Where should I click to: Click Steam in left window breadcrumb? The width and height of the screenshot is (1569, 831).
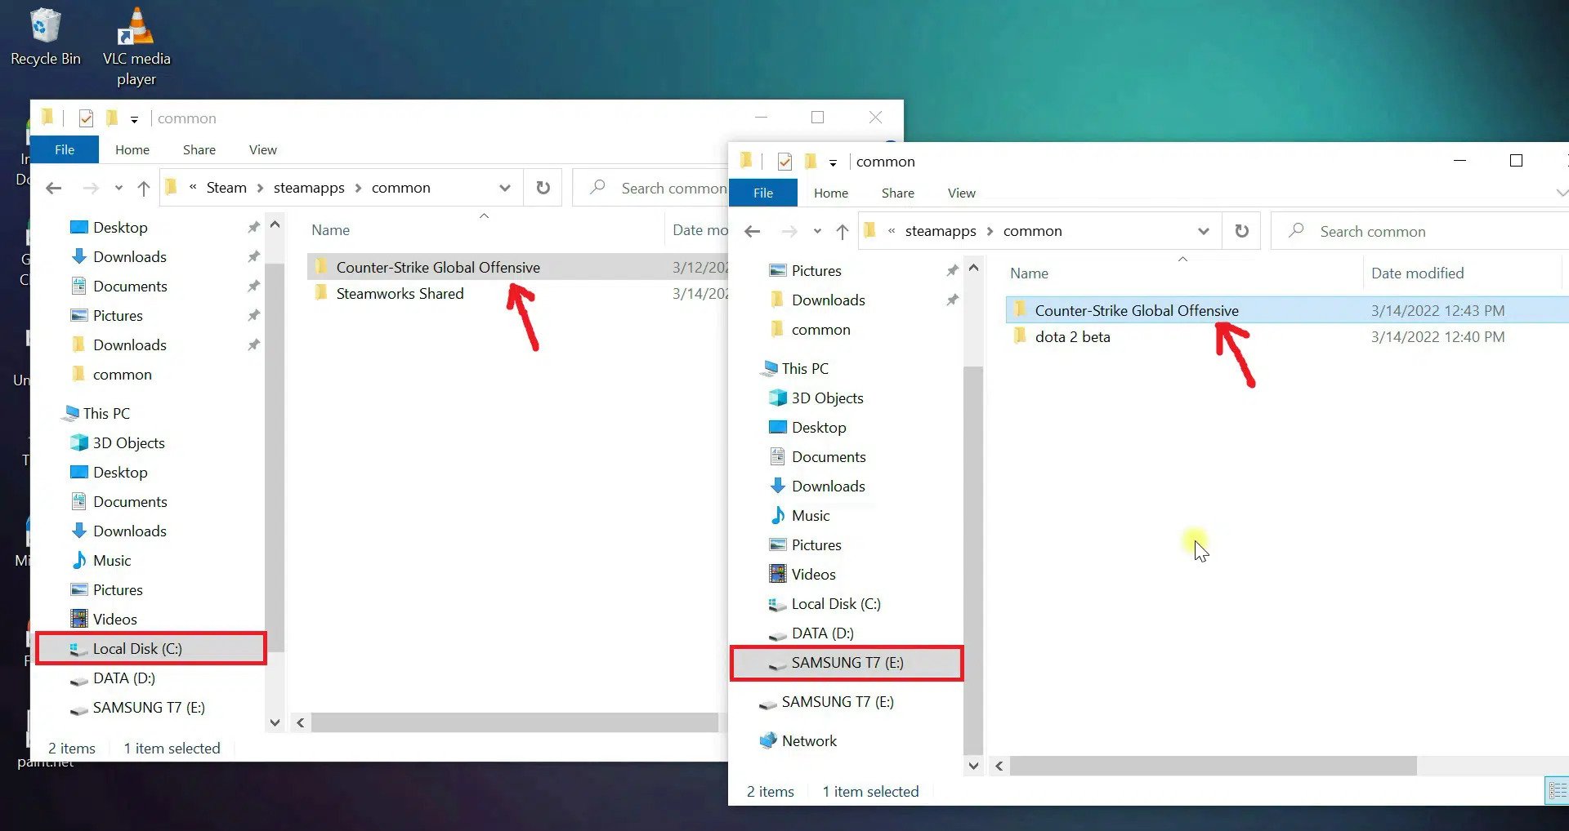tap(226, 188)
